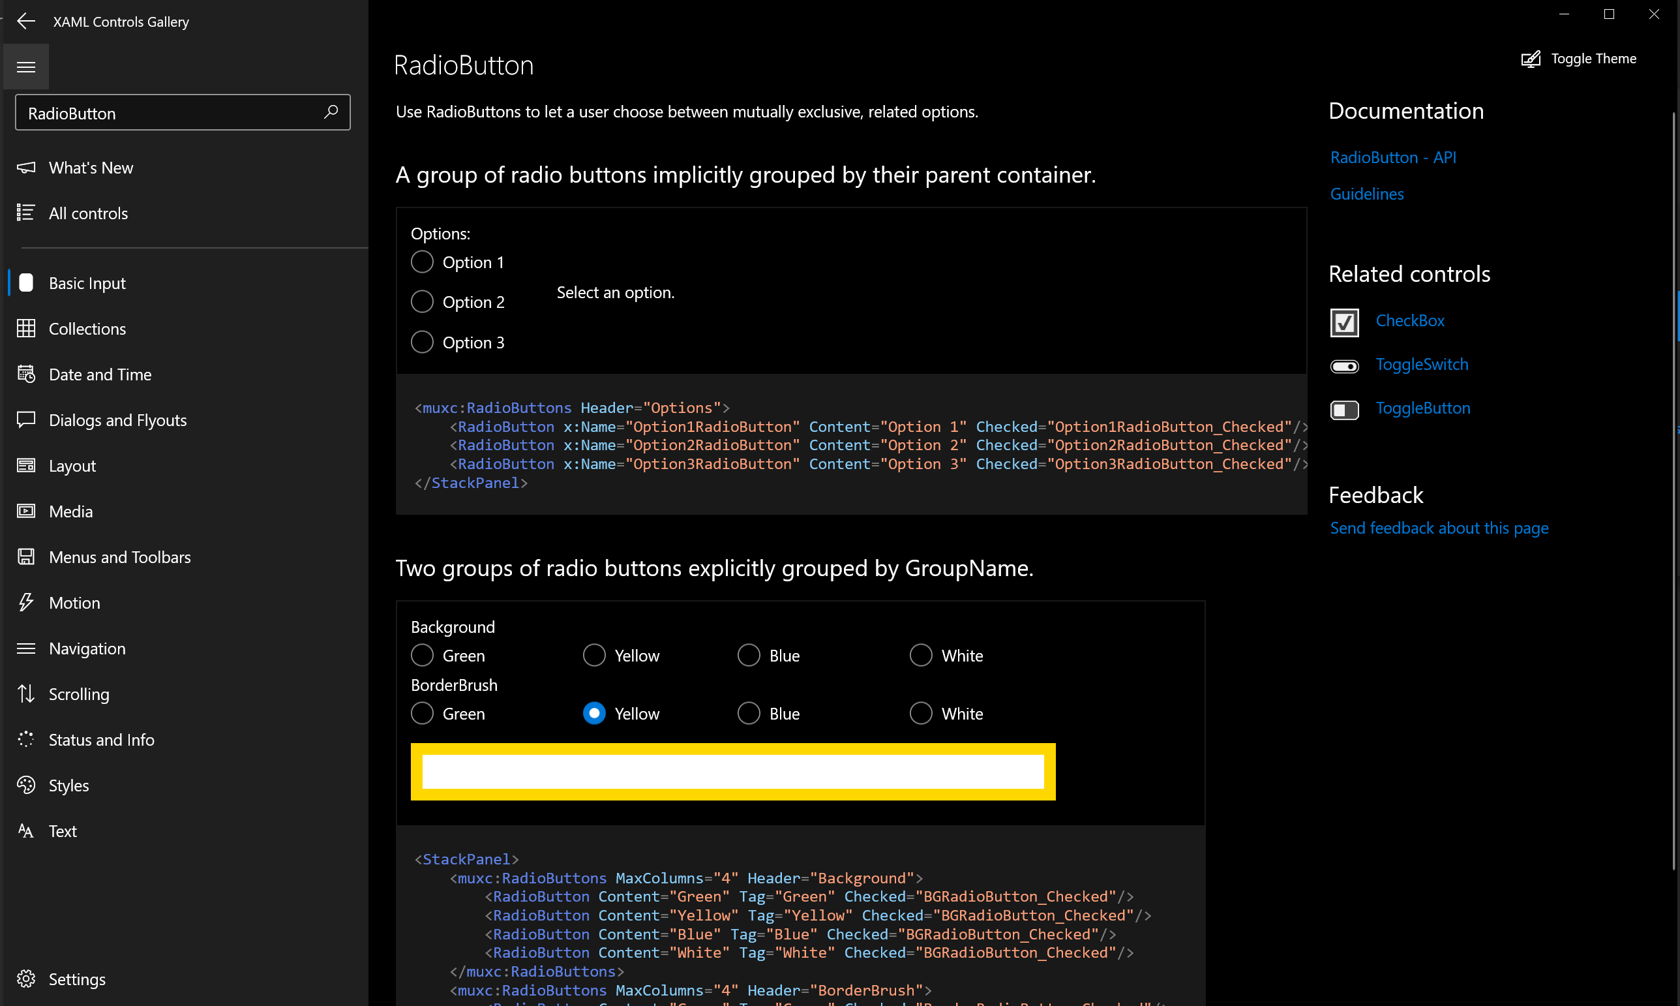Click the ToggleSwitch preview icon under Related controls

pos(1345,365)
